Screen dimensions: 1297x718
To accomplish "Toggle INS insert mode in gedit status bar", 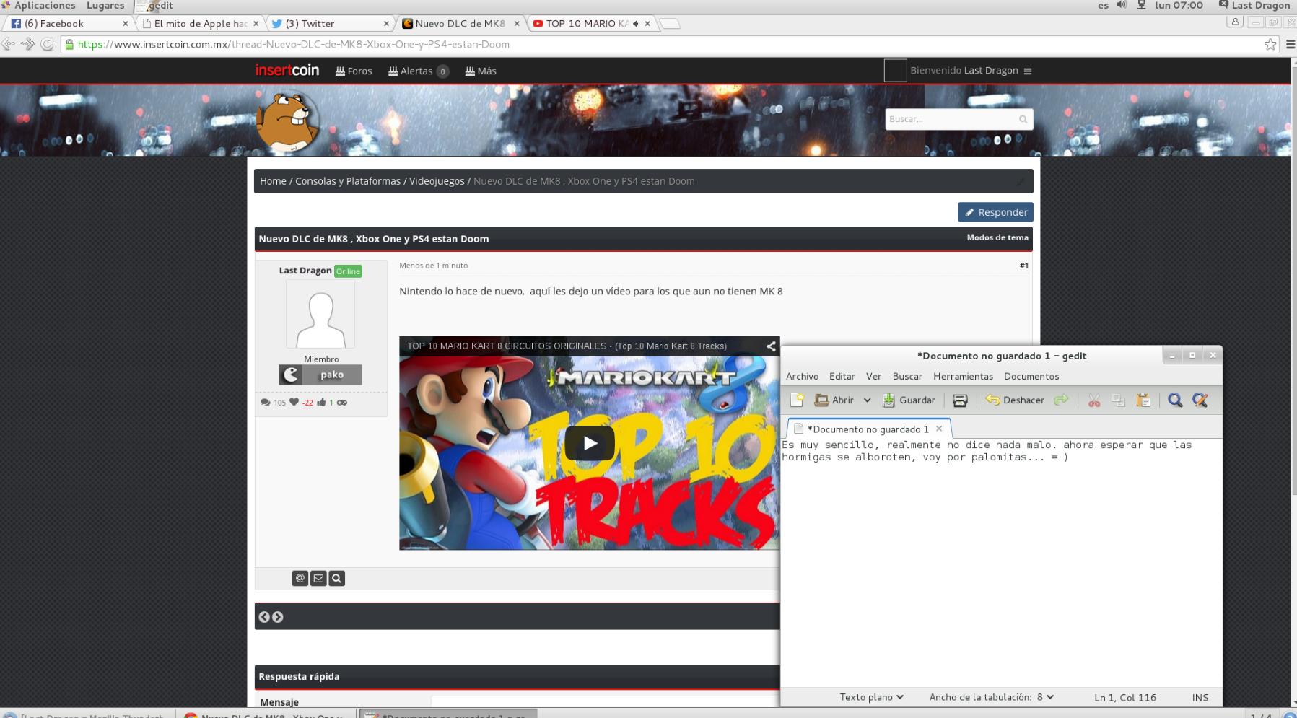I will (x=1200, y=697).
